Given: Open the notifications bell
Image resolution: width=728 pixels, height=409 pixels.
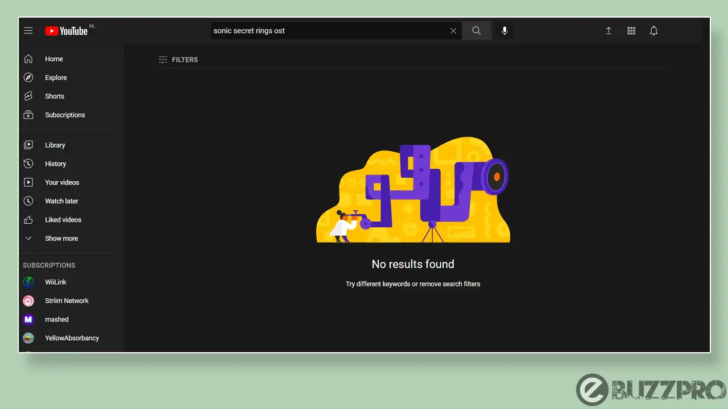Looking at the screenshot, I should coord(654,31).
